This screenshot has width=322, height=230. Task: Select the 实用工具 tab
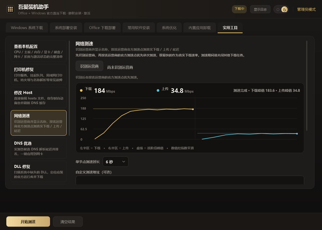coord(230,28)
